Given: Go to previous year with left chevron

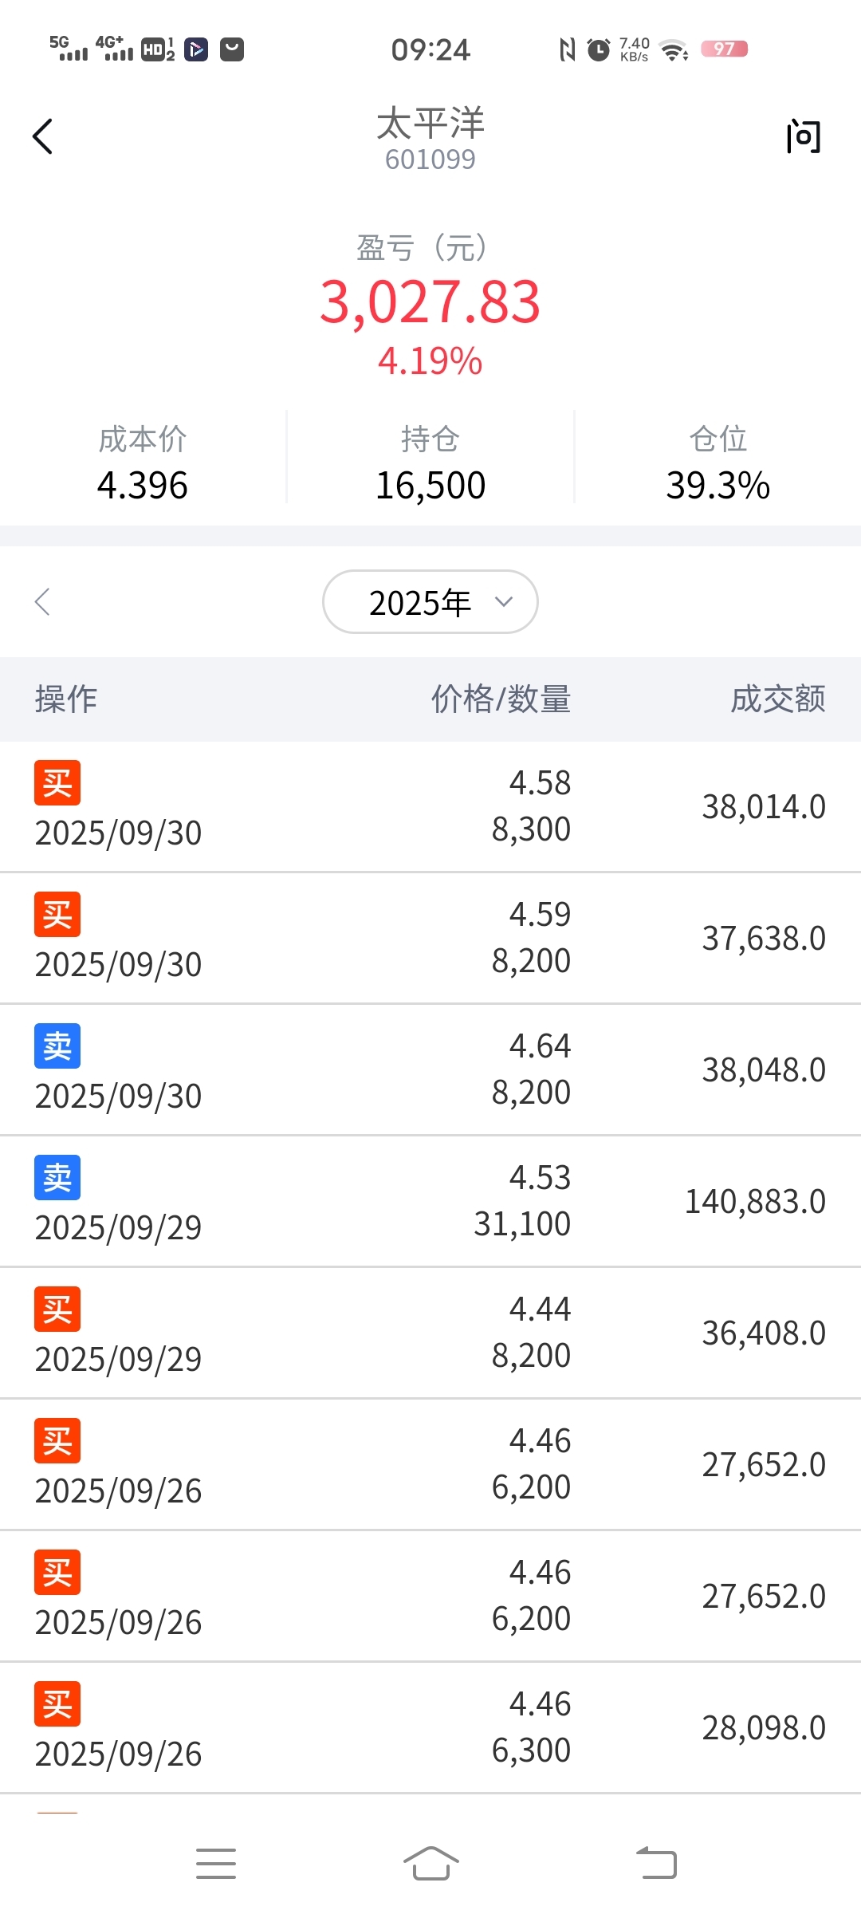Looking at the screenshot, I should click(x=43, y=602).
